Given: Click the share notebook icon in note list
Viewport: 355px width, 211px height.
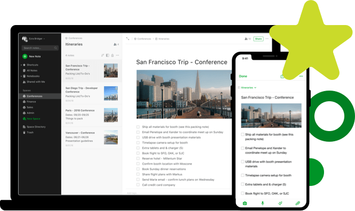Looking at the screenshot, I should tap(112, 55).
